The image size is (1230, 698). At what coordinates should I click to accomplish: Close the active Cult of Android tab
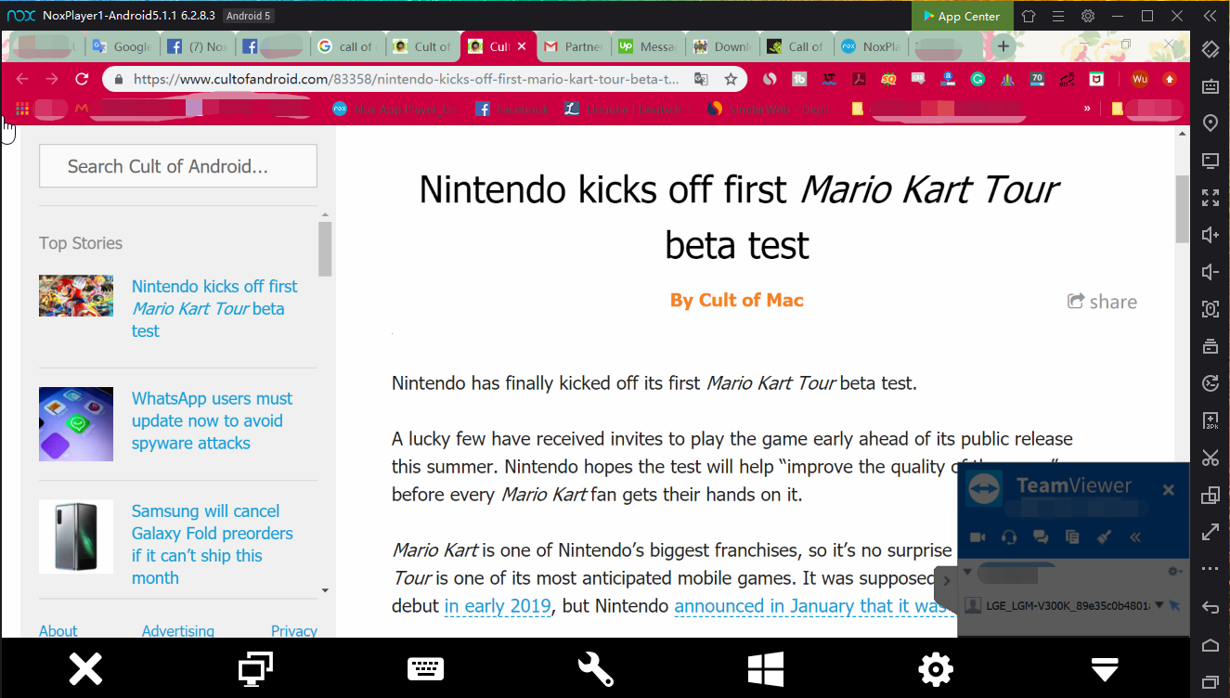(x=522, y=46)
